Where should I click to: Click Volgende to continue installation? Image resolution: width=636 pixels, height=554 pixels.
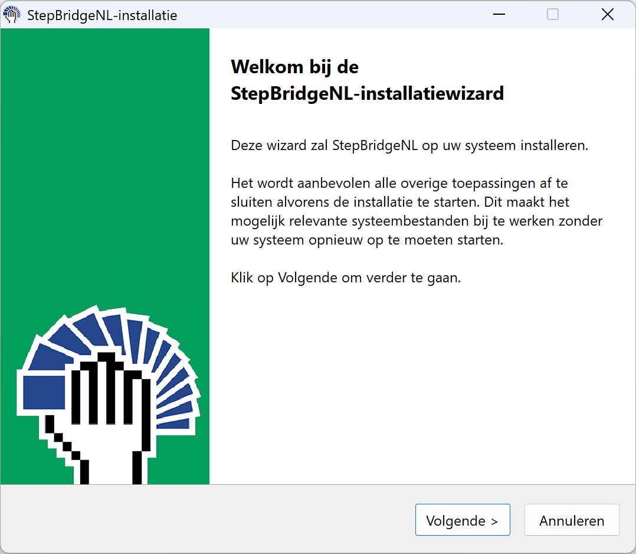coord(463,520)
